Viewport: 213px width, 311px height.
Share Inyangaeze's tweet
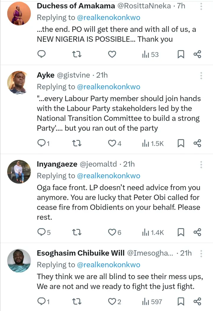click(197, 232)
